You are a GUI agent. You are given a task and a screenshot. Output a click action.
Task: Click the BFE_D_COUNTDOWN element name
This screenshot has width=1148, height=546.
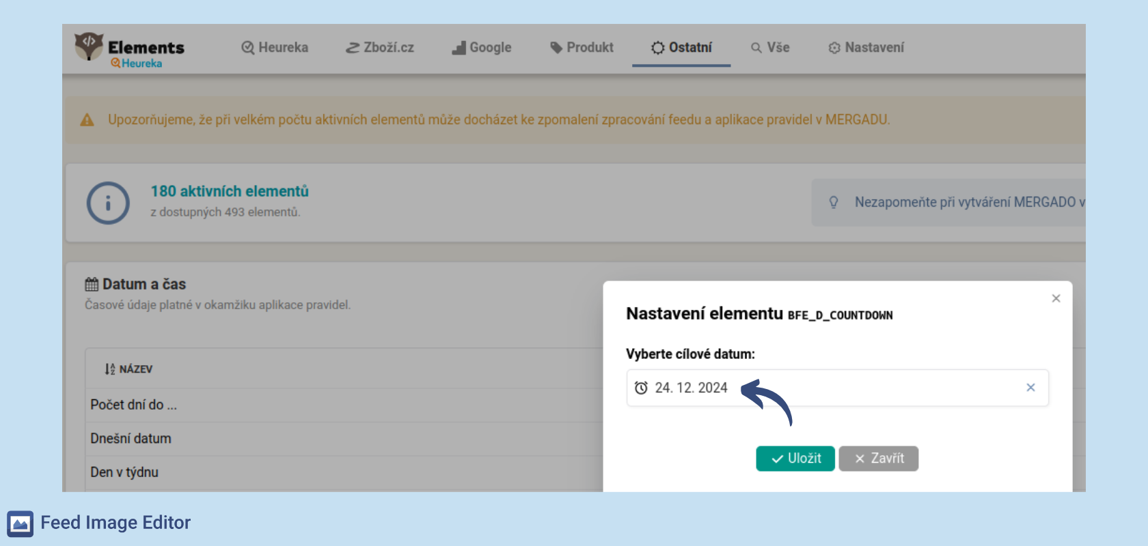(x=840, y=315)
